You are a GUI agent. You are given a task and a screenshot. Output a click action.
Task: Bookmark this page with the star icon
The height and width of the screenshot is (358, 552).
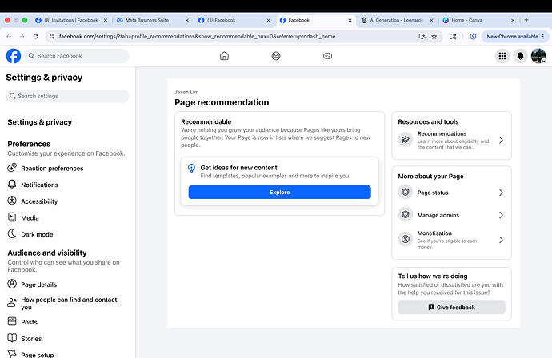(x=434, y=36)
